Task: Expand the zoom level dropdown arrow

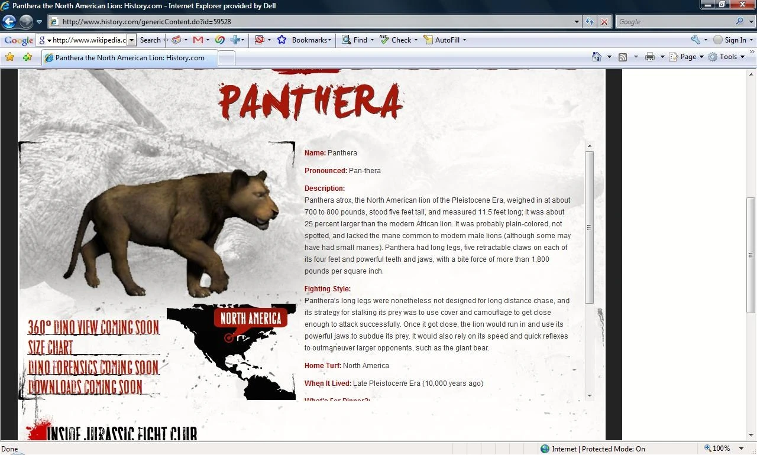Action: 742,448
